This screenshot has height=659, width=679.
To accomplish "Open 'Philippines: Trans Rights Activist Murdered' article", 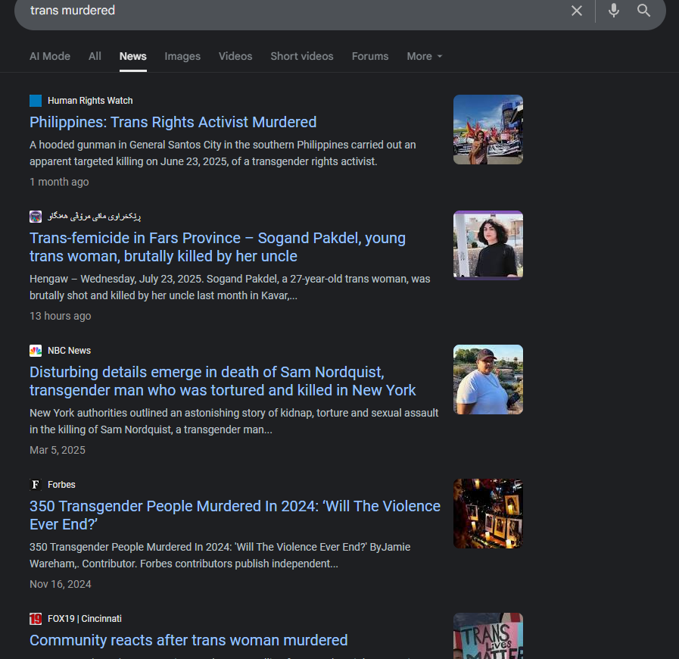I will [x=173, y=122].
